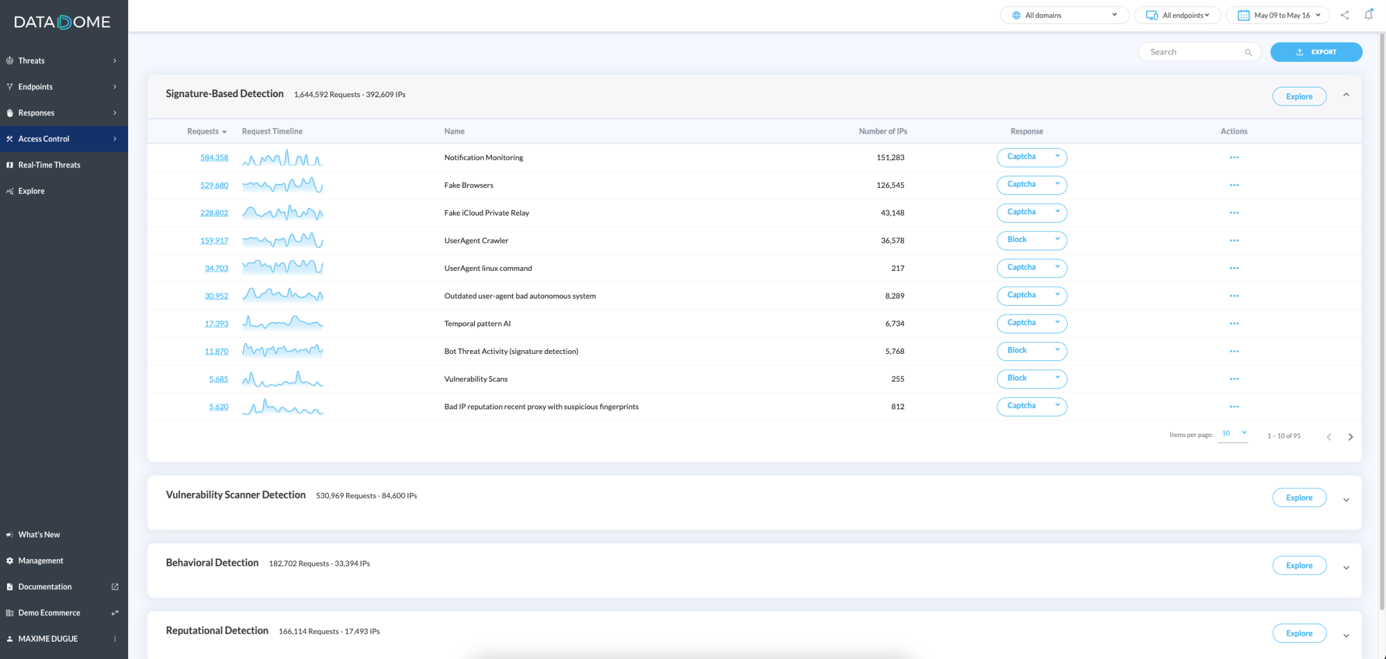Expand the Behavioral Detection section

[1346, 568]
